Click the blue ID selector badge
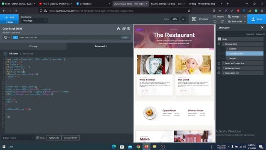 15,37
